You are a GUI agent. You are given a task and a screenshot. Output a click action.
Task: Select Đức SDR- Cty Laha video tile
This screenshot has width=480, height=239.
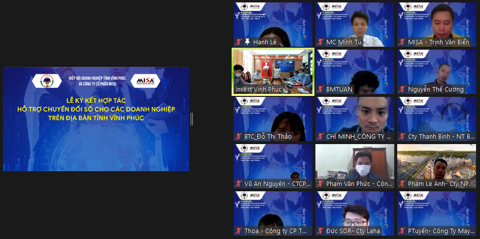pyautogui.click(x=355, y=213)
